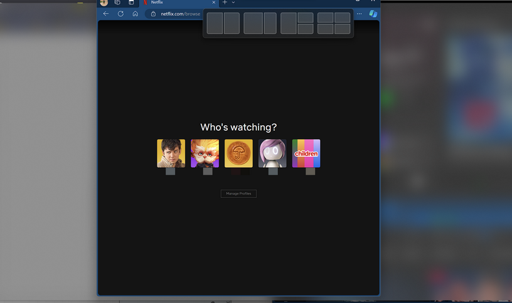This screenshot has height=303, width=512.
Task: Pick the orange-haired mustached character profile
Action: (x=205, y=153)
